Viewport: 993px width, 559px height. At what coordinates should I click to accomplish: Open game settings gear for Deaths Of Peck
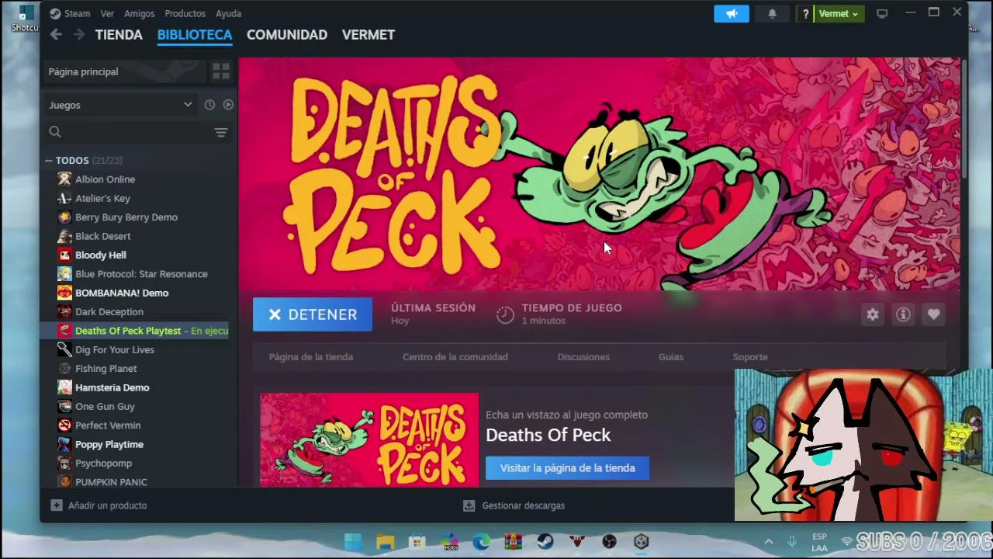[873, 314]
